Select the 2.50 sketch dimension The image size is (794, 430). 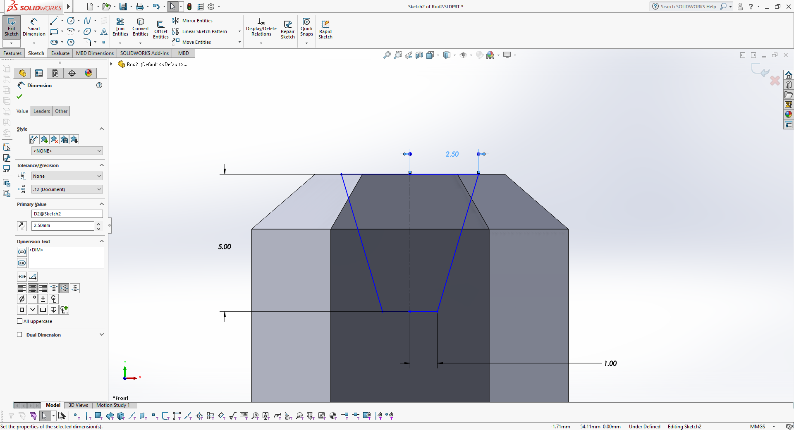[452, 154]
